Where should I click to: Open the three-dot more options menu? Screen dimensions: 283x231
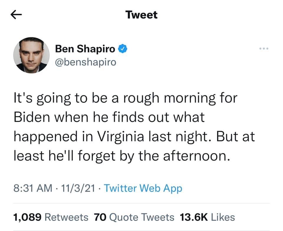[264, 48]
